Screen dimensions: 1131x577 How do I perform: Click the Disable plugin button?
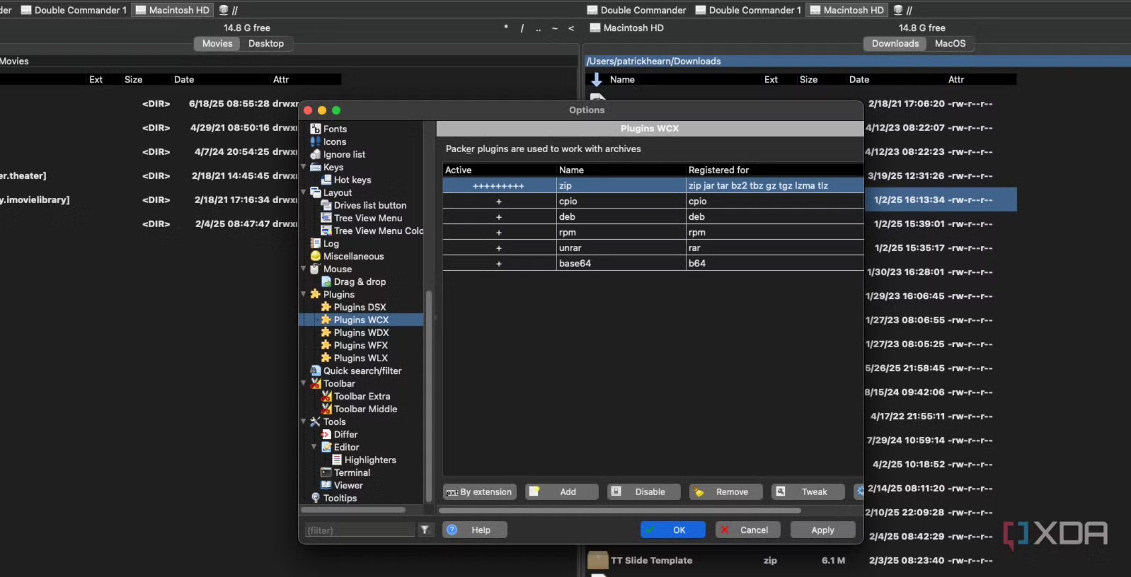click(644, 492)
